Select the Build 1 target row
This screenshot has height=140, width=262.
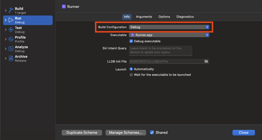pyautogui.click(x=28, y=10)
